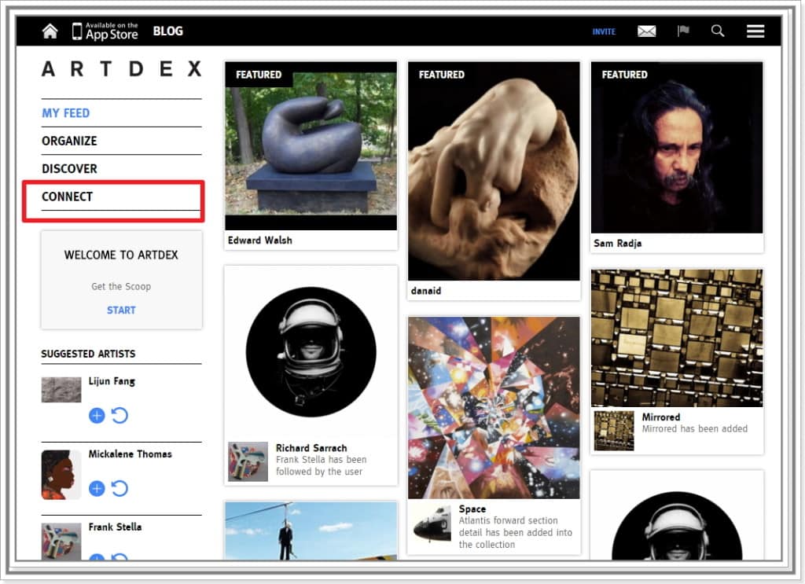Click the Invite link
This screenshot has height=584, width=805.
(x=604, y=32)
